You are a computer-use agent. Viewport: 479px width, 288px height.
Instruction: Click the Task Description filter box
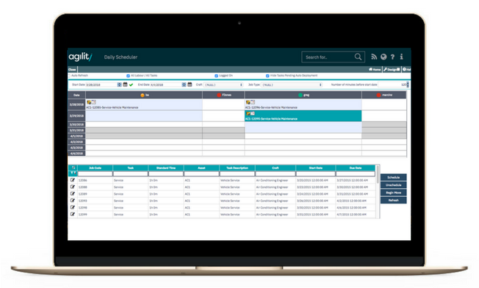click(x=237, y=174)
